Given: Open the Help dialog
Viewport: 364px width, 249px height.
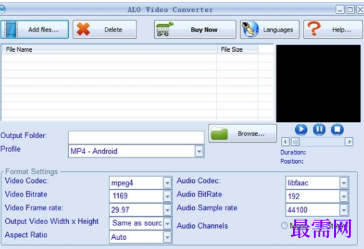Looking at the screenshot, I should 333,29.
